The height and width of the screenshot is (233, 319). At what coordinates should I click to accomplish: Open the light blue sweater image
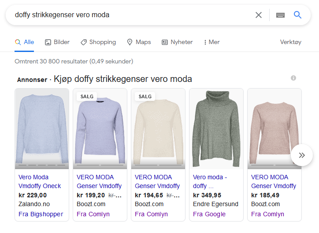42,129
